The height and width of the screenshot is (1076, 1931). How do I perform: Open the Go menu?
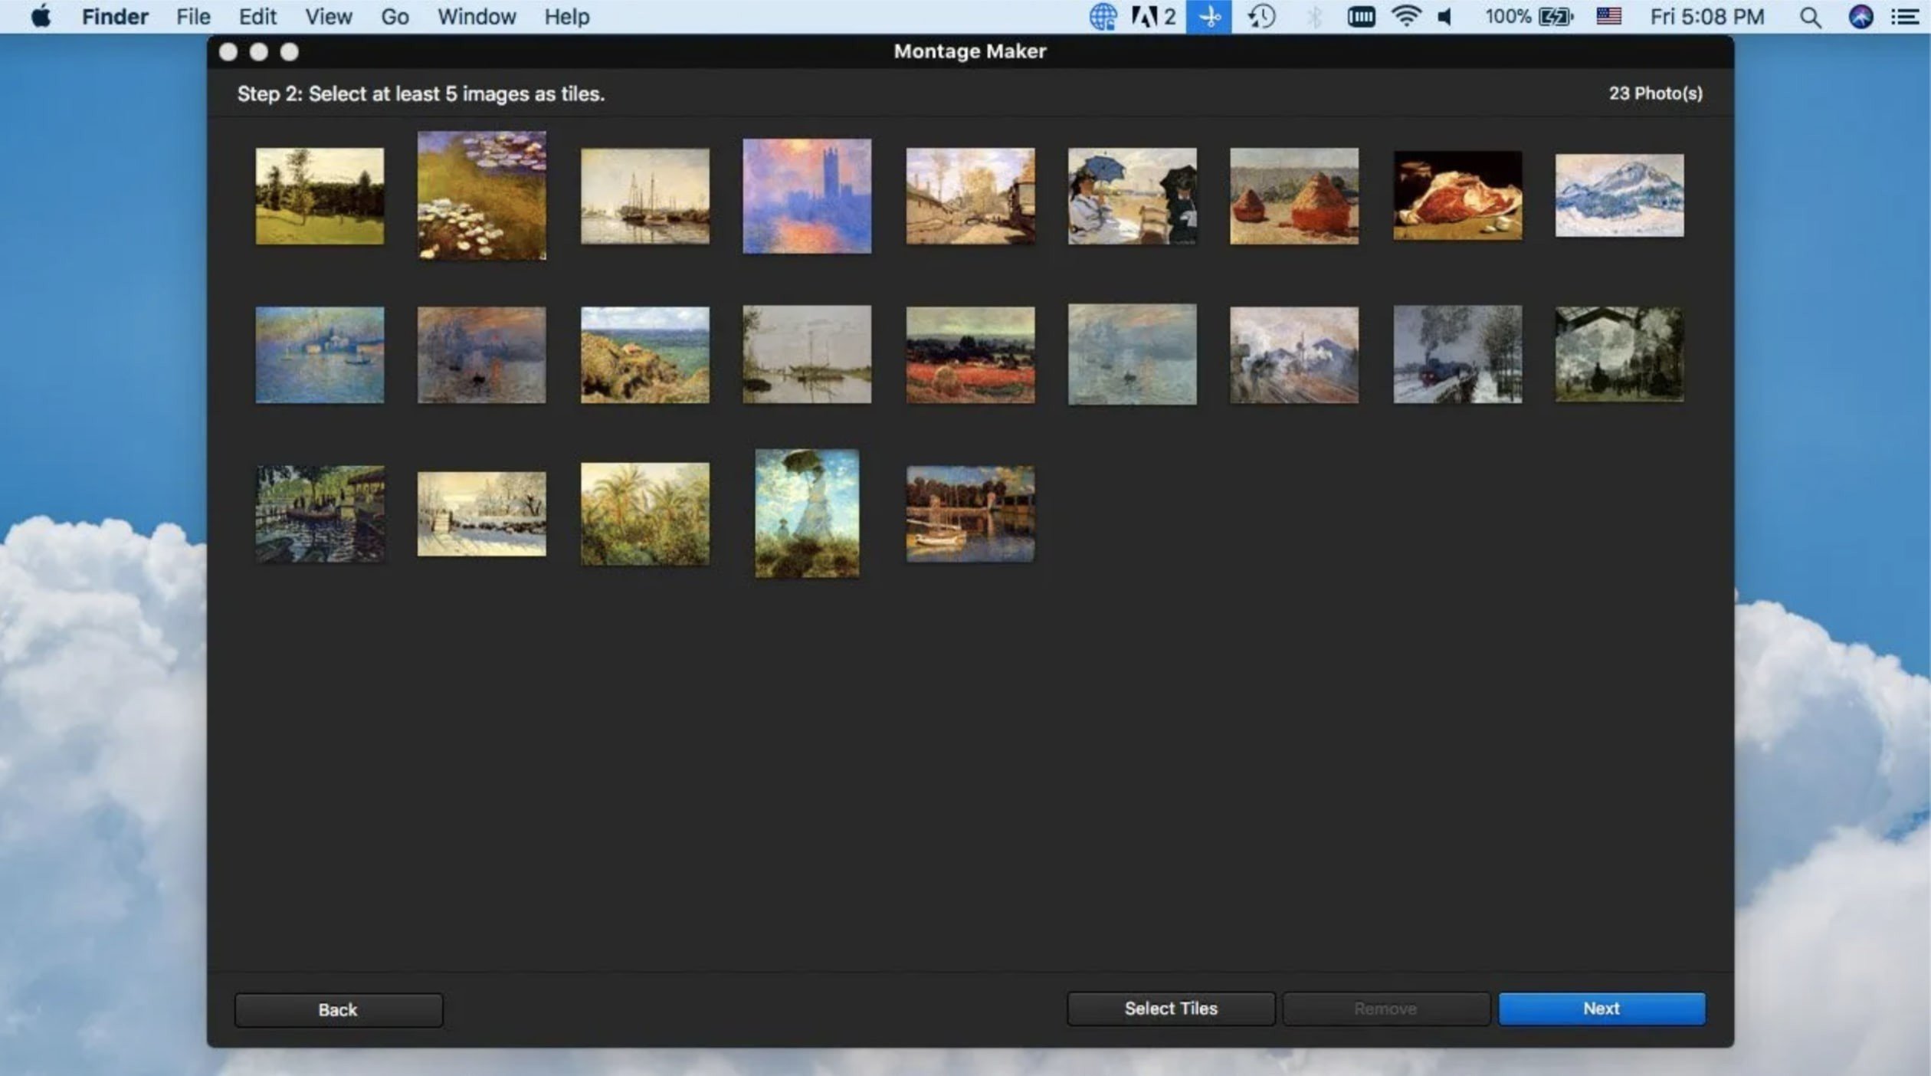[395, 17]
